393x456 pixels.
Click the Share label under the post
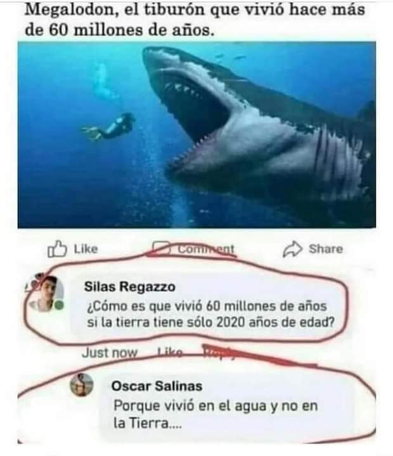click(x=326, y=249)
